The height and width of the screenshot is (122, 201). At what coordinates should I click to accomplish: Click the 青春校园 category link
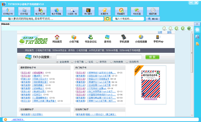(x=80, y=82)
